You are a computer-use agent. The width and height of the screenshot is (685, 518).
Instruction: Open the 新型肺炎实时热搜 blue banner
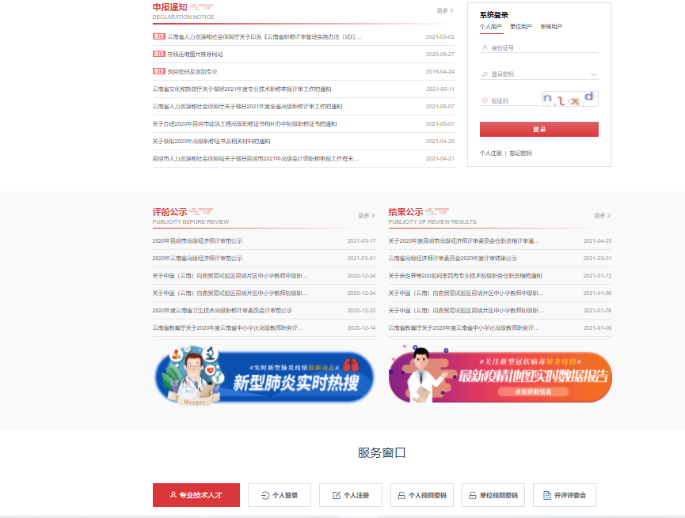(x=264, y=377)
